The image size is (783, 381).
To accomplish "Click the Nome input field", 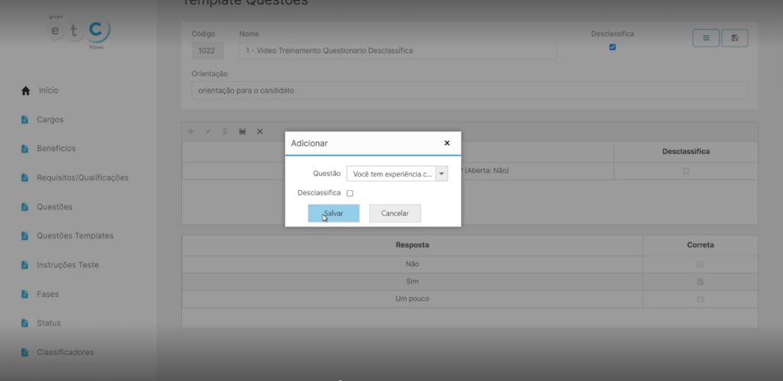I will click(398, 50).
